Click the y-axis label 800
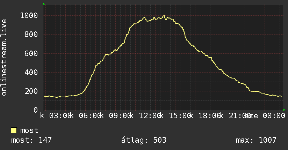288x150 pixels. pos(31,34)
